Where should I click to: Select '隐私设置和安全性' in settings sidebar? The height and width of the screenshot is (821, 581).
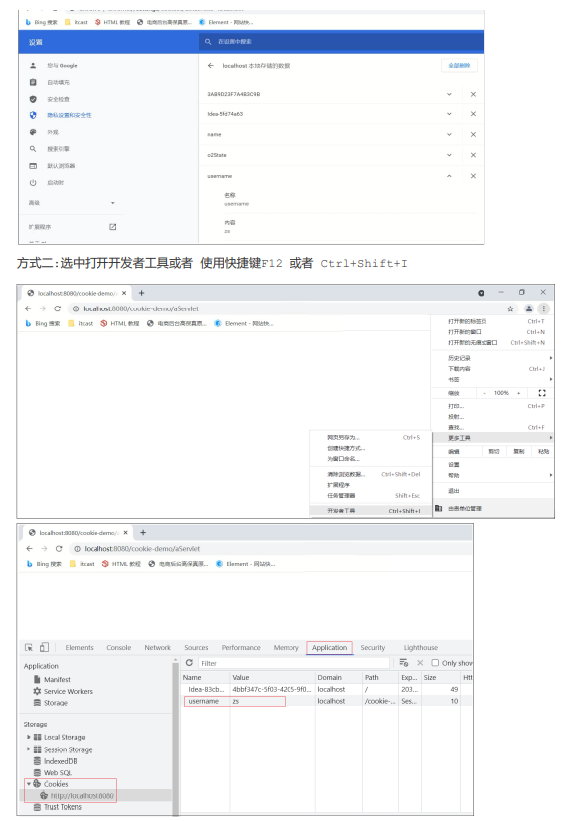(x=69, y=115)
